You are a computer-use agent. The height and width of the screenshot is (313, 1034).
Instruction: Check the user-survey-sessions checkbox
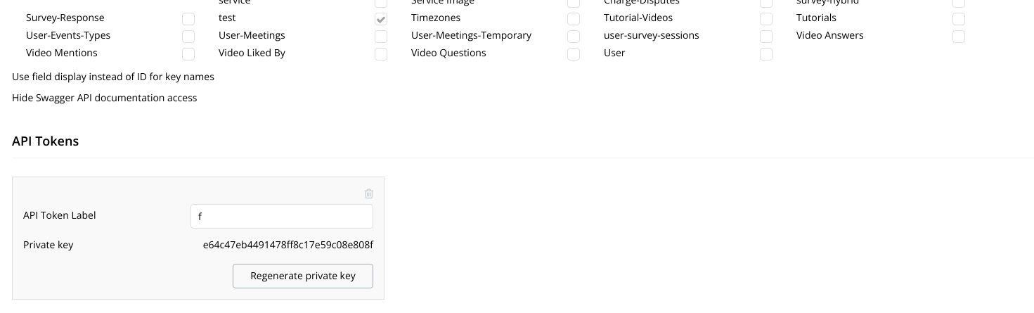tap(766, 37)
